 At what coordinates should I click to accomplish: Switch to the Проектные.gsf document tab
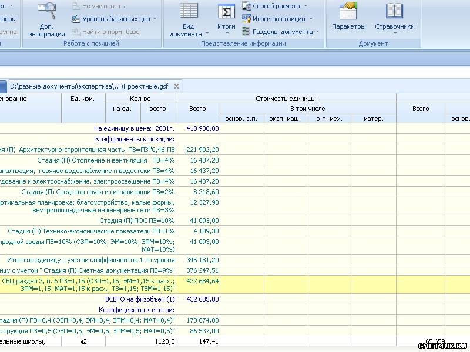click(89, 86)
